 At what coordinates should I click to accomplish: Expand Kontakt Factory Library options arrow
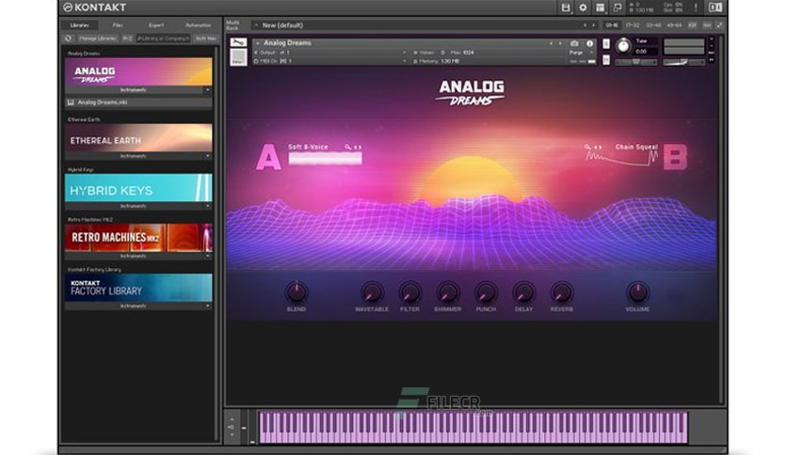click(x=207, y=306)
